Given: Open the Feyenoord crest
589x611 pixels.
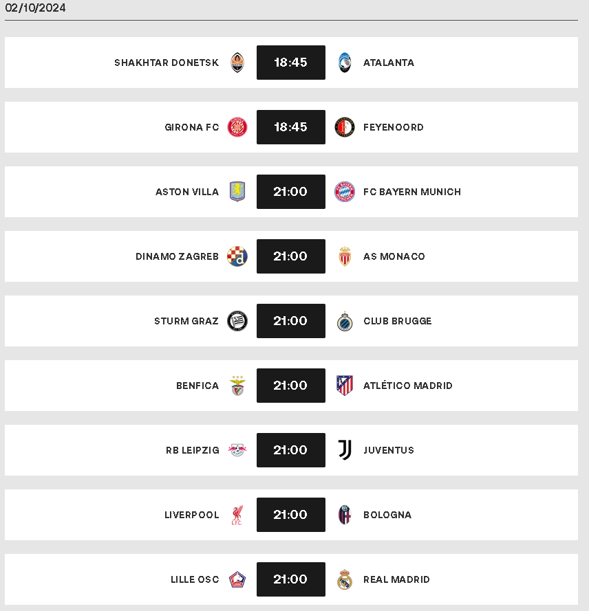Looking at the screenshot, I should click(x=345, y=127).
